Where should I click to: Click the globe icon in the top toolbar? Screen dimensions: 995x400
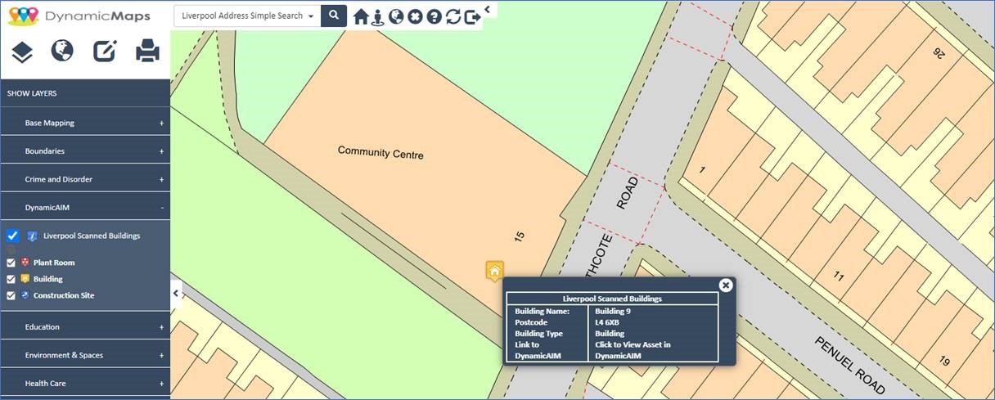click(396, 16)
